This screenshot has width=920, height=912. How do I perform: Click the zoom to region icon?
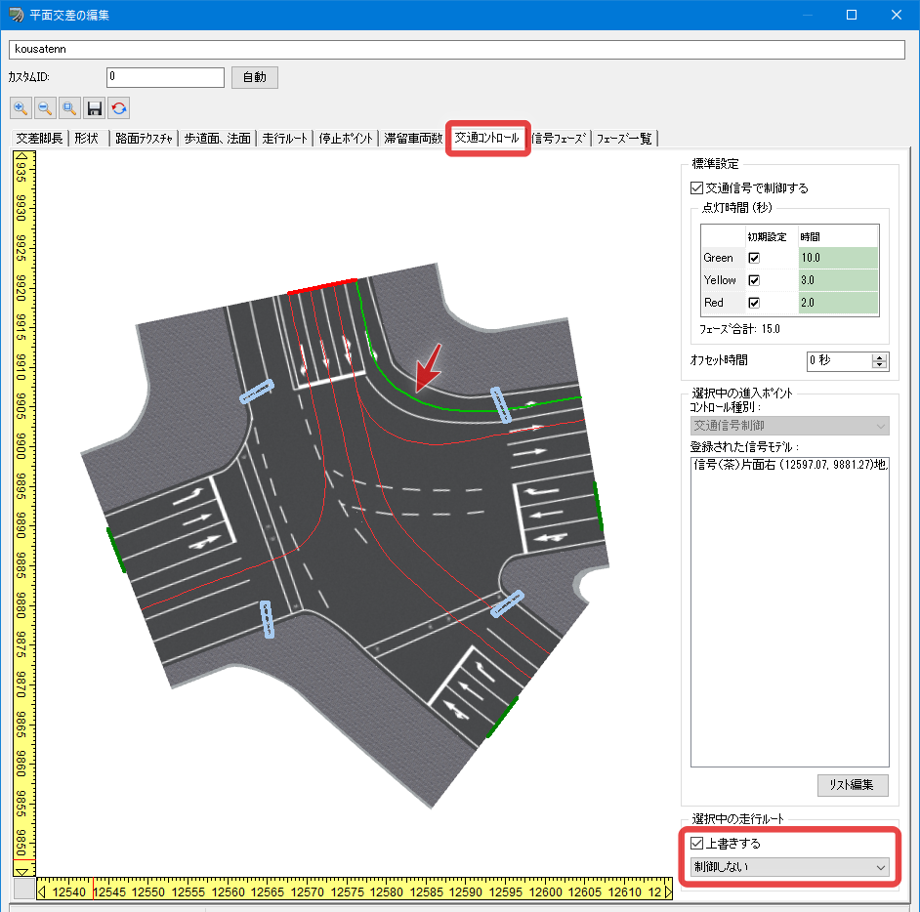[x=69, y=108]
